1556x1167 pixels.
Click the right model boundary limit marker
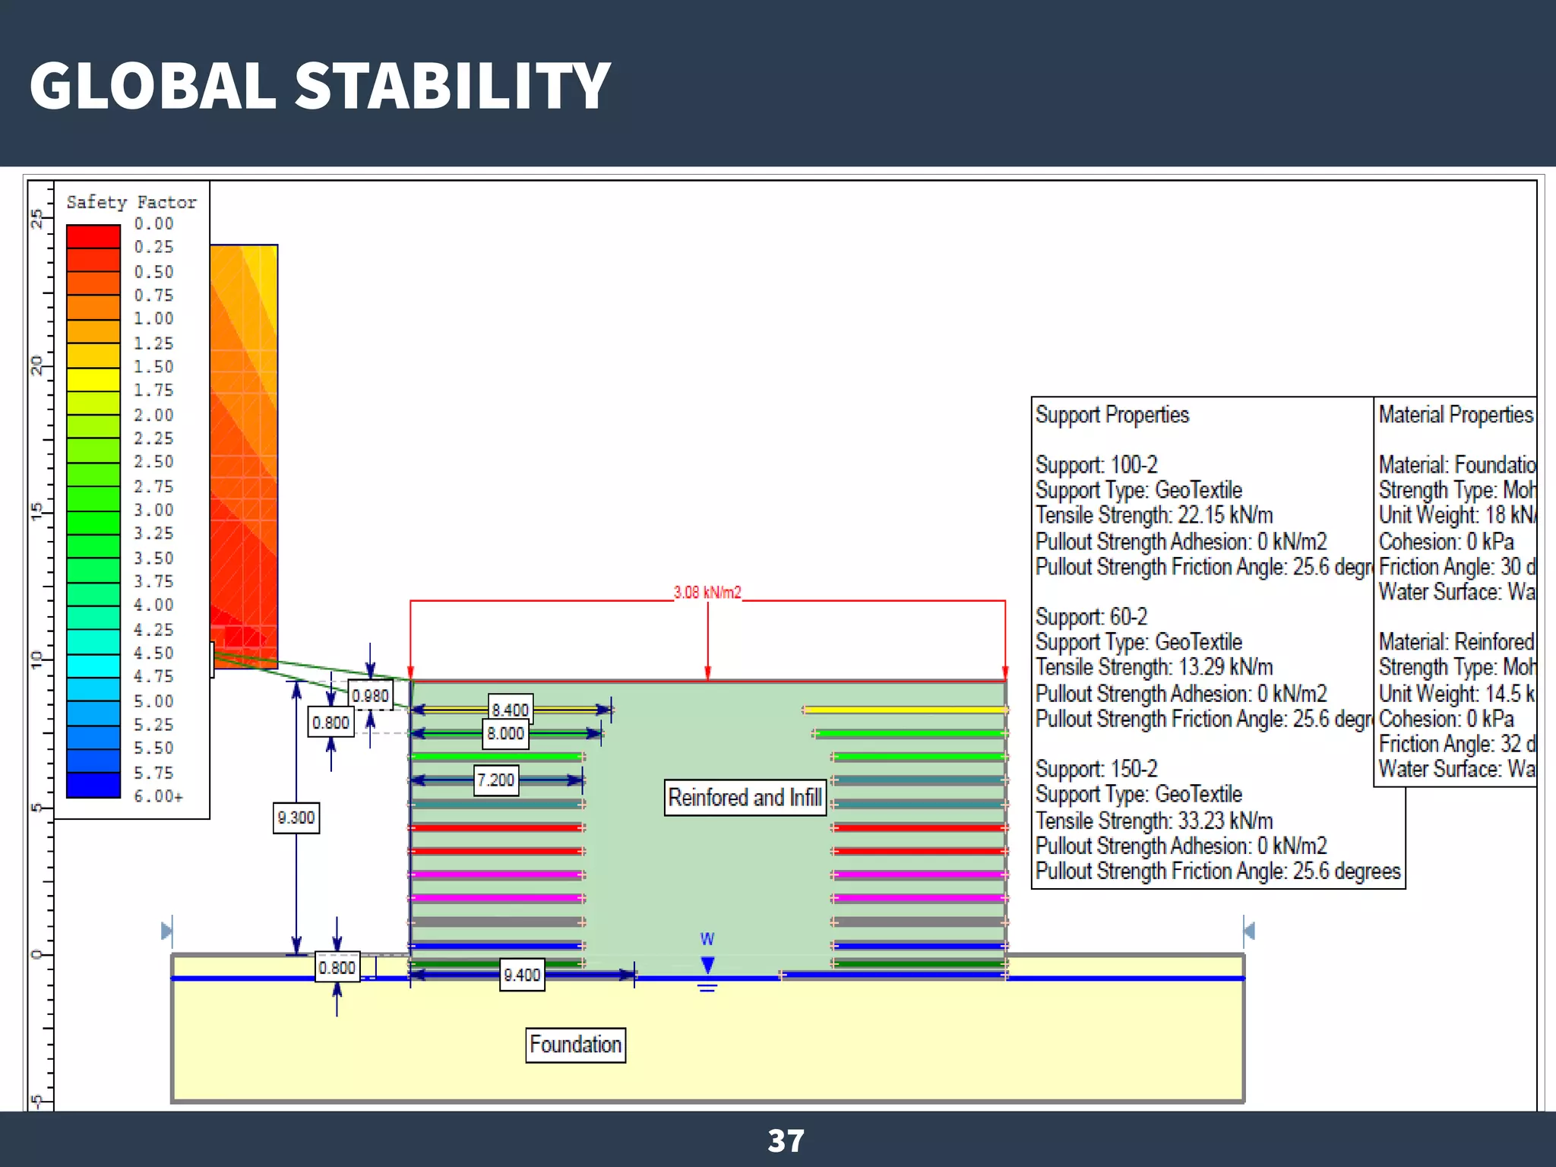click(1248, 930)
